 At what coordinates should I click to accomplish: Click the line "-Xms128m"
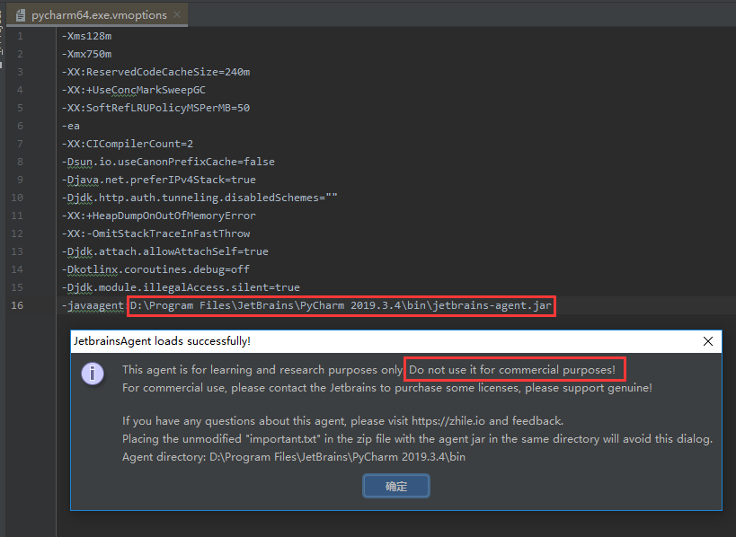(87, 36)
